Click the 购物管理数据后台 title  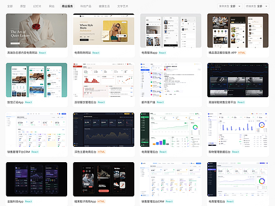[219, 152]
